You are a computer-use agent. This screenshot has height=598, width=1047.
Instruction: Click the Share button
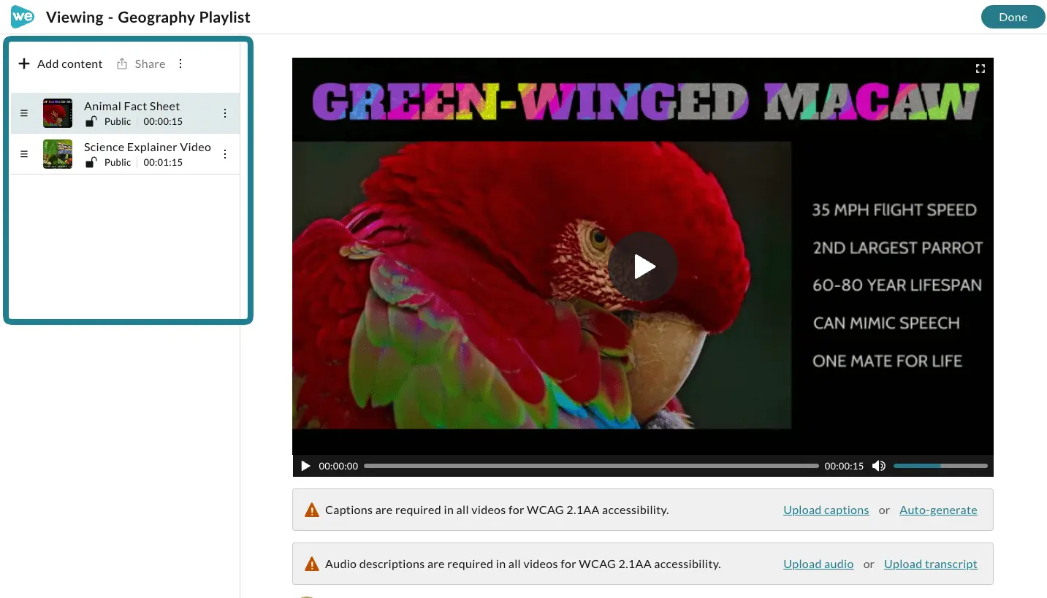pyautogui.click(x=141, y=64)
